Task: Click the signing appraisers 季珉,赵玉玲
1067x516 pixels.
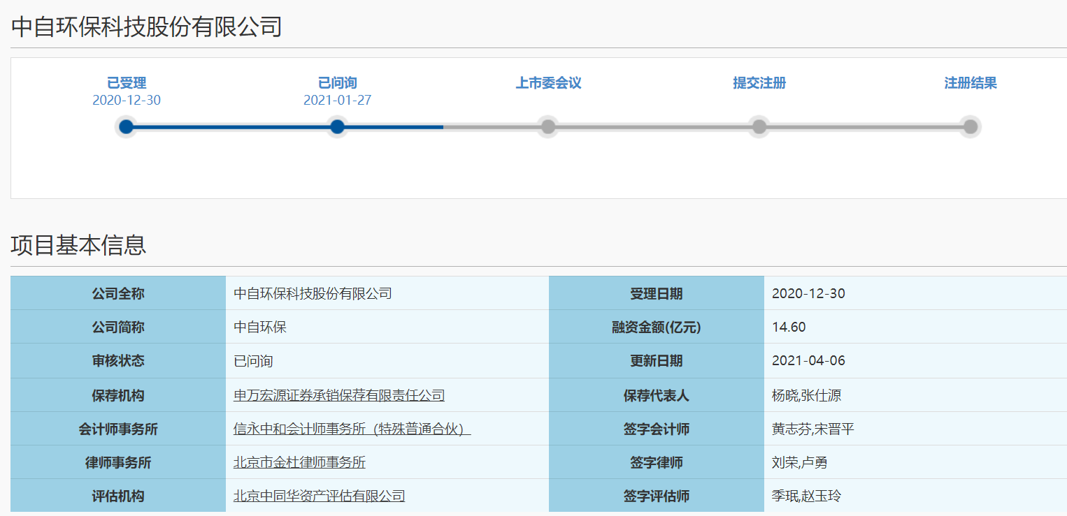Action: click(806, 496)
